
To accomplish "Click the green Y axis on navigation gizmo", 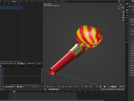I will click(x=123, y=8).
